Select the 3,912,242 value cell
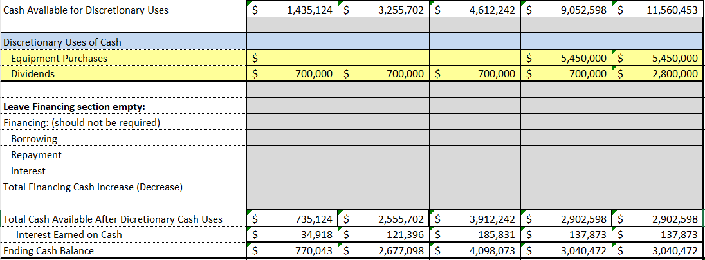The height and width of the screenshot is (260, 705). 475,219
